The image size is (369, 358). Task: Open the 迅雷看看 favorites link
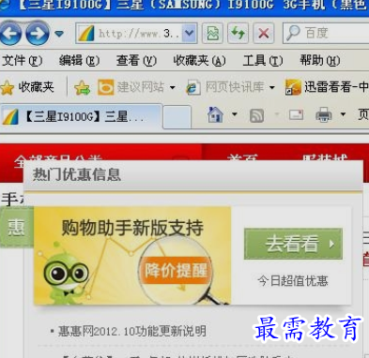pyautogui.click(x=327, y=87)
